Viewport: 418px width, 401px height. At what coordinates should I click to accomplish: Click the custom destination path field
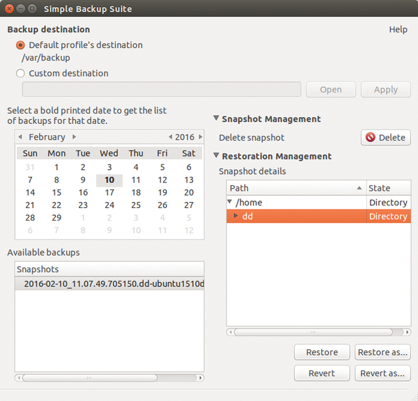pos(162,89)
